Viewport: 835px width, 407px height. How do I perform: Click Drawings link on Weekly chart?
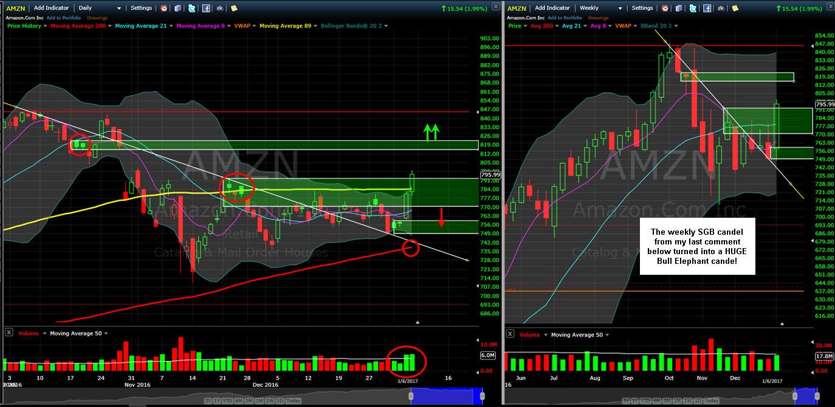[x=599, y=18]
